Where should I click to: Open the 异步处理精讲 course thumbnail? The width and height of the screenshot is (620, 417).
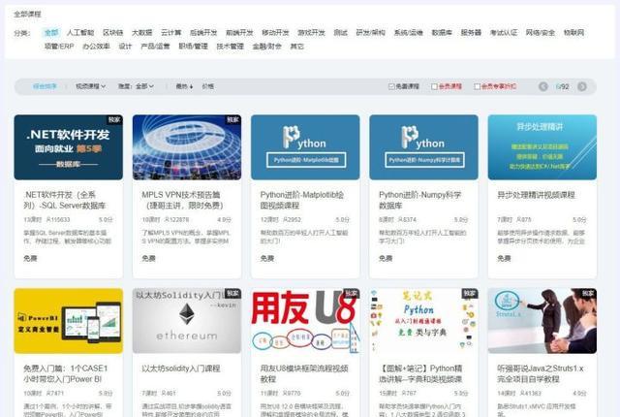pyautogui.click(x=542, y=147)
